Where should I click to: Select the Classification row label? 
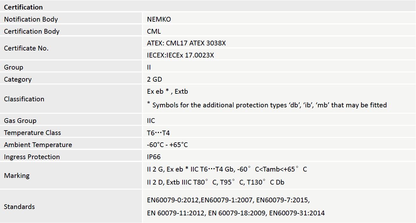click(x=24, y=99)
